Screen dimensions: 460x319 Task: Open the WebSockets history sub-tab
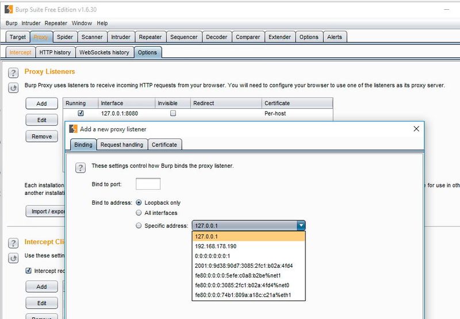(x=104, y=52)
